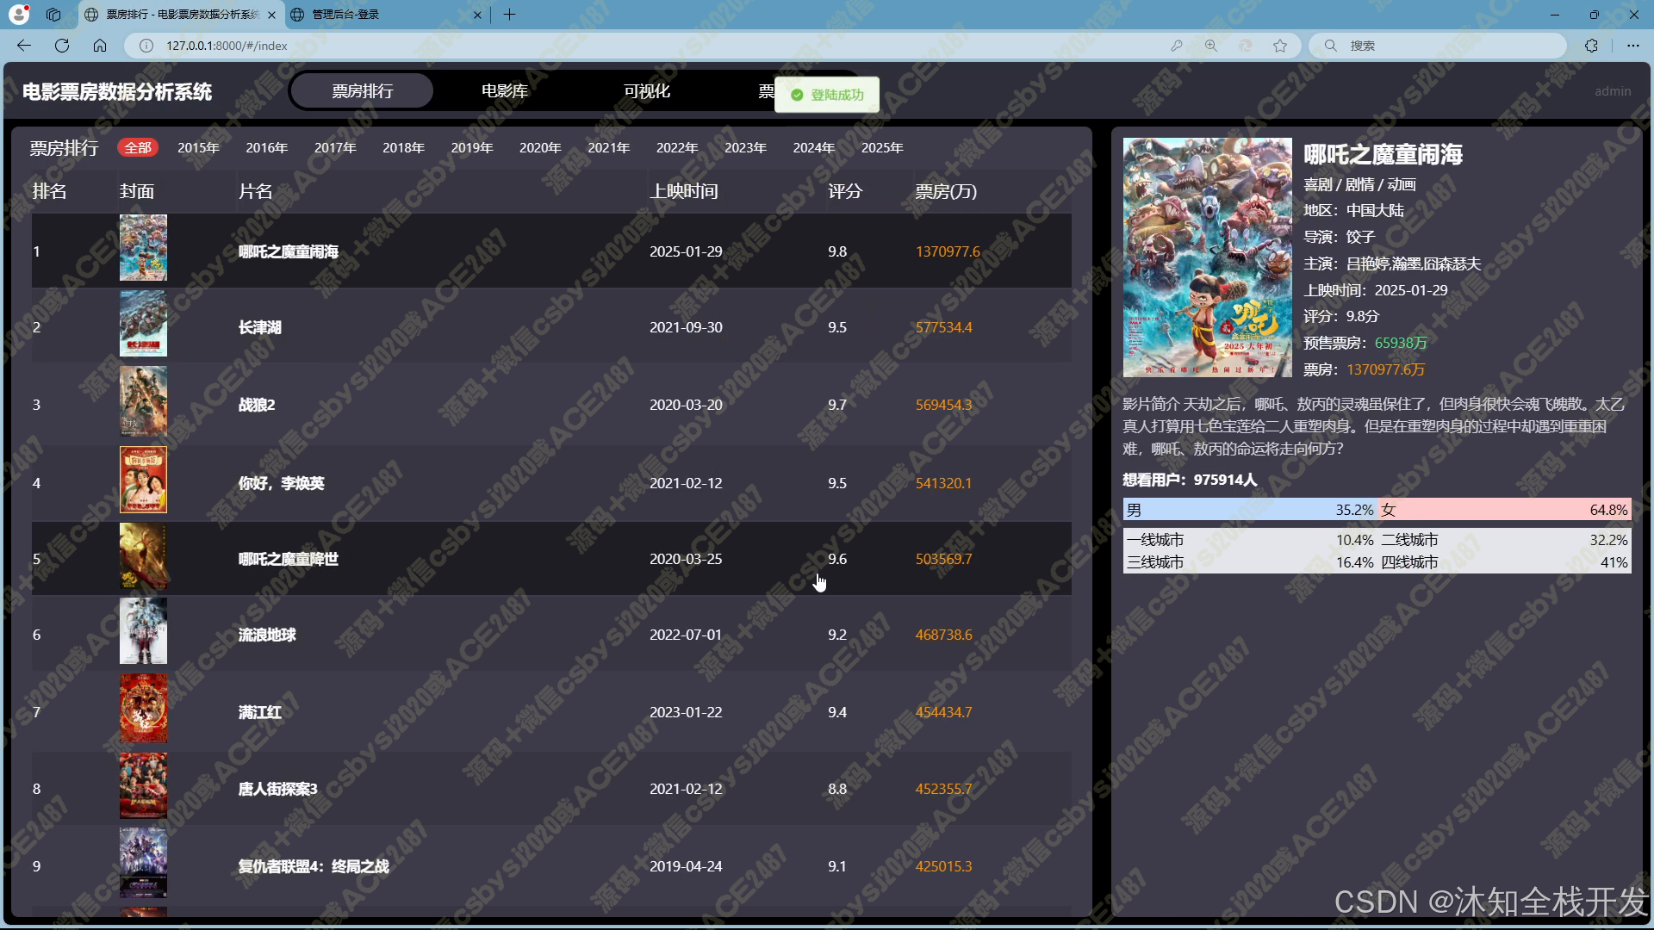Open the browser extensions icon
Image resolution: width=1654 pixels, height=930 pixels.
[1591, 46]
